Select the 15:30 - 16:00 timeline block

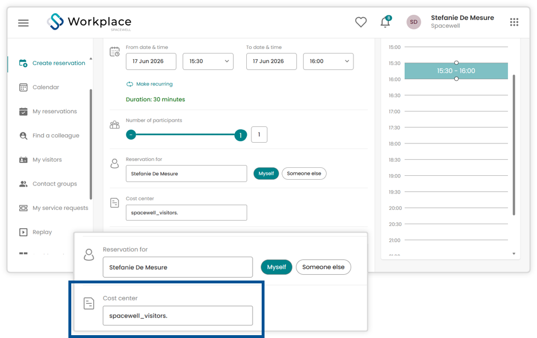click(x=456, y=71)
